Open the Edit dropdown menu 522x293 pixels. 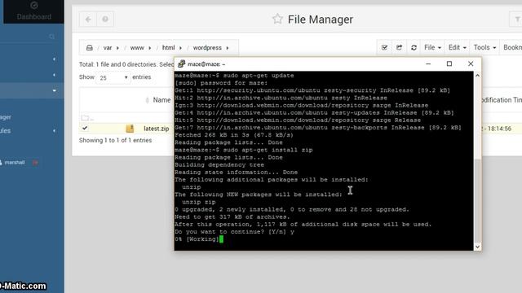(x=457, y=47)
